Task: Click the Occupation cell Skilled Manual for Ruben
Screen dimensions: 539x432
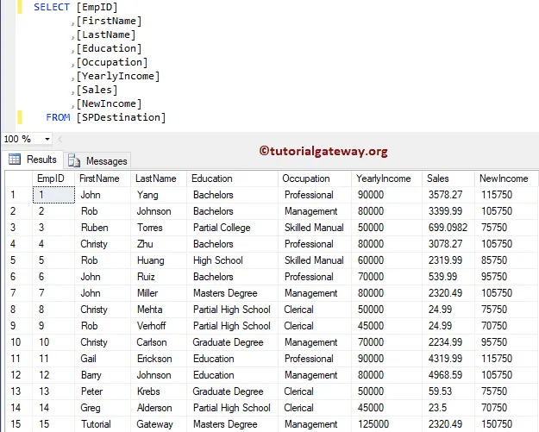Action: pyautogui.click(x=314, y=228)
